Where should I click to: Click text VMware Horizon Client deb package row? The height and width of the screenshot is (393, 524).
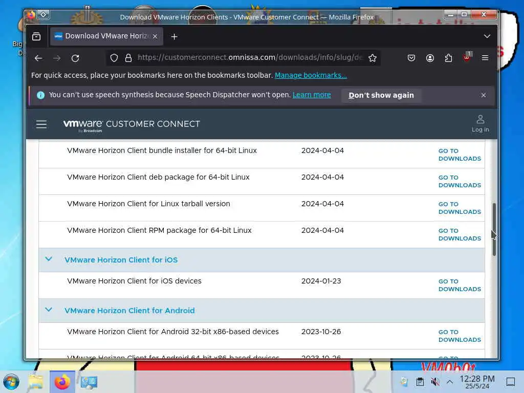pyautogui.click(x=158, y=177)
